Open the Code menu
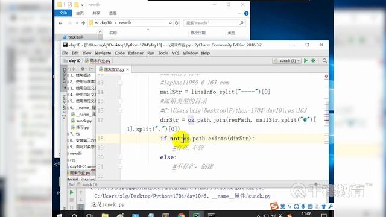Image resolution: width=386 pixels, height=217 pixels. click(x=119, y=53)
